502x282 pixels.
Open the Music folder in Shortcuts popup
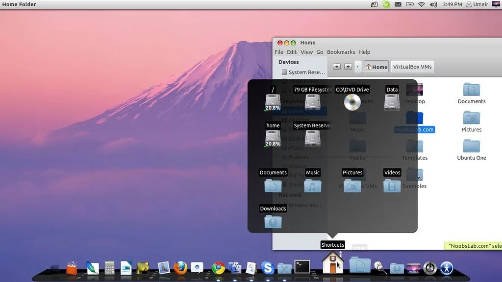[x=312, y=186]
